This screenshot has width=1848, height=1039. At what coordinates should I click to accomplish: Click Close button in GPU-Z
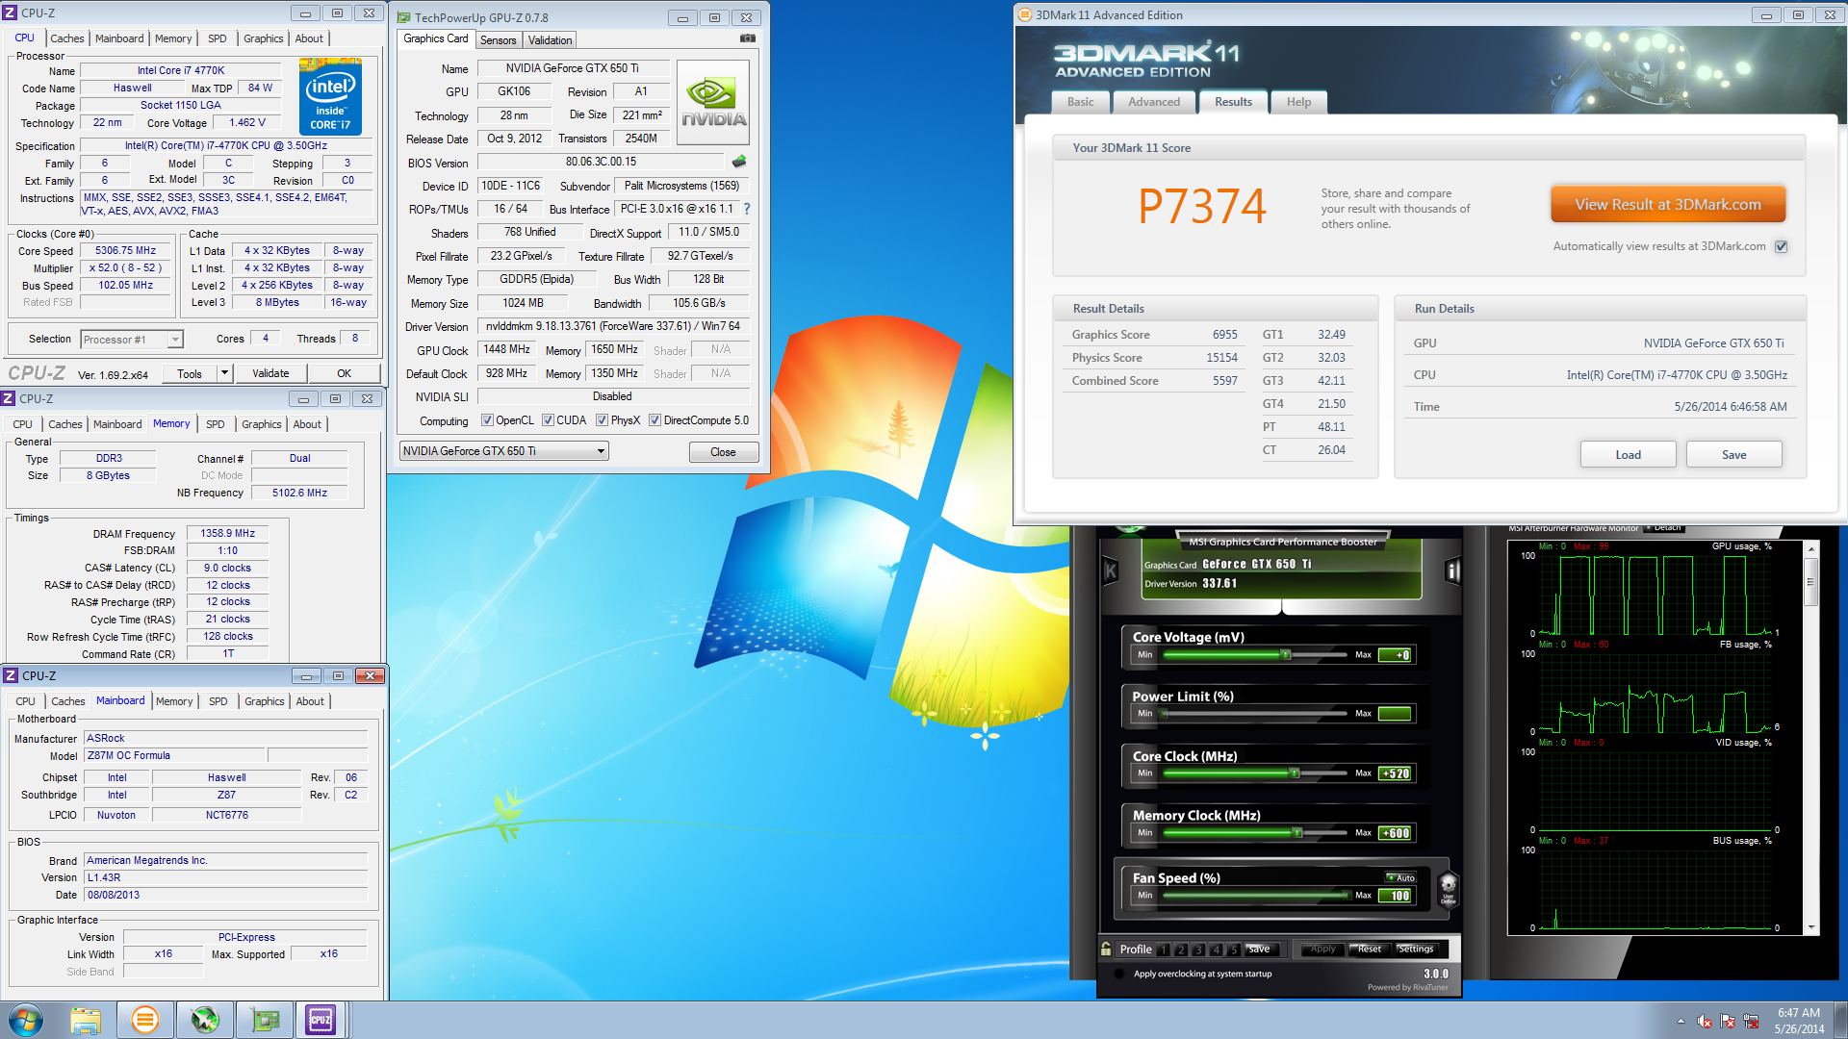pyautogui.click(x=723, y=452)
